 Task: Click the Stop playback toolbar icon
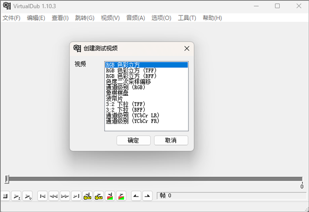pyautogui.click(x=5, y=196)
